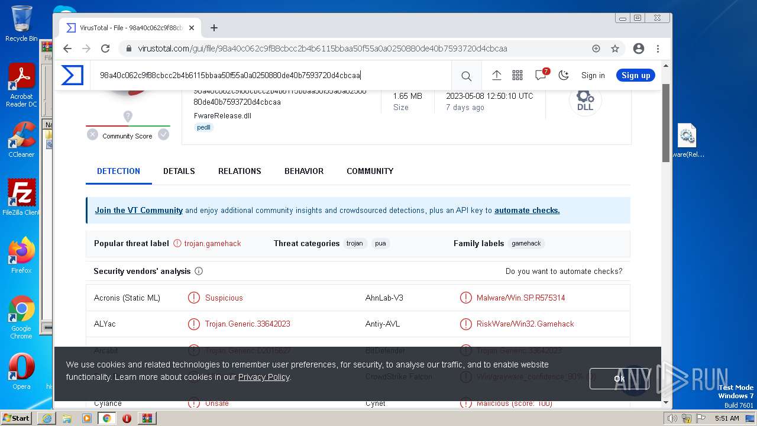Click Join the VT Community link

click(138, 210)
